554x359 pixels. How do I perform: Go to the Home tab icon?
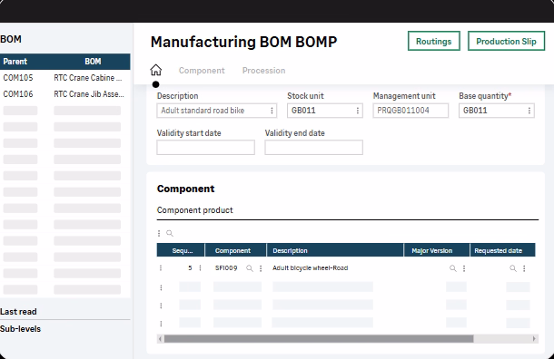tap(156, 70)
